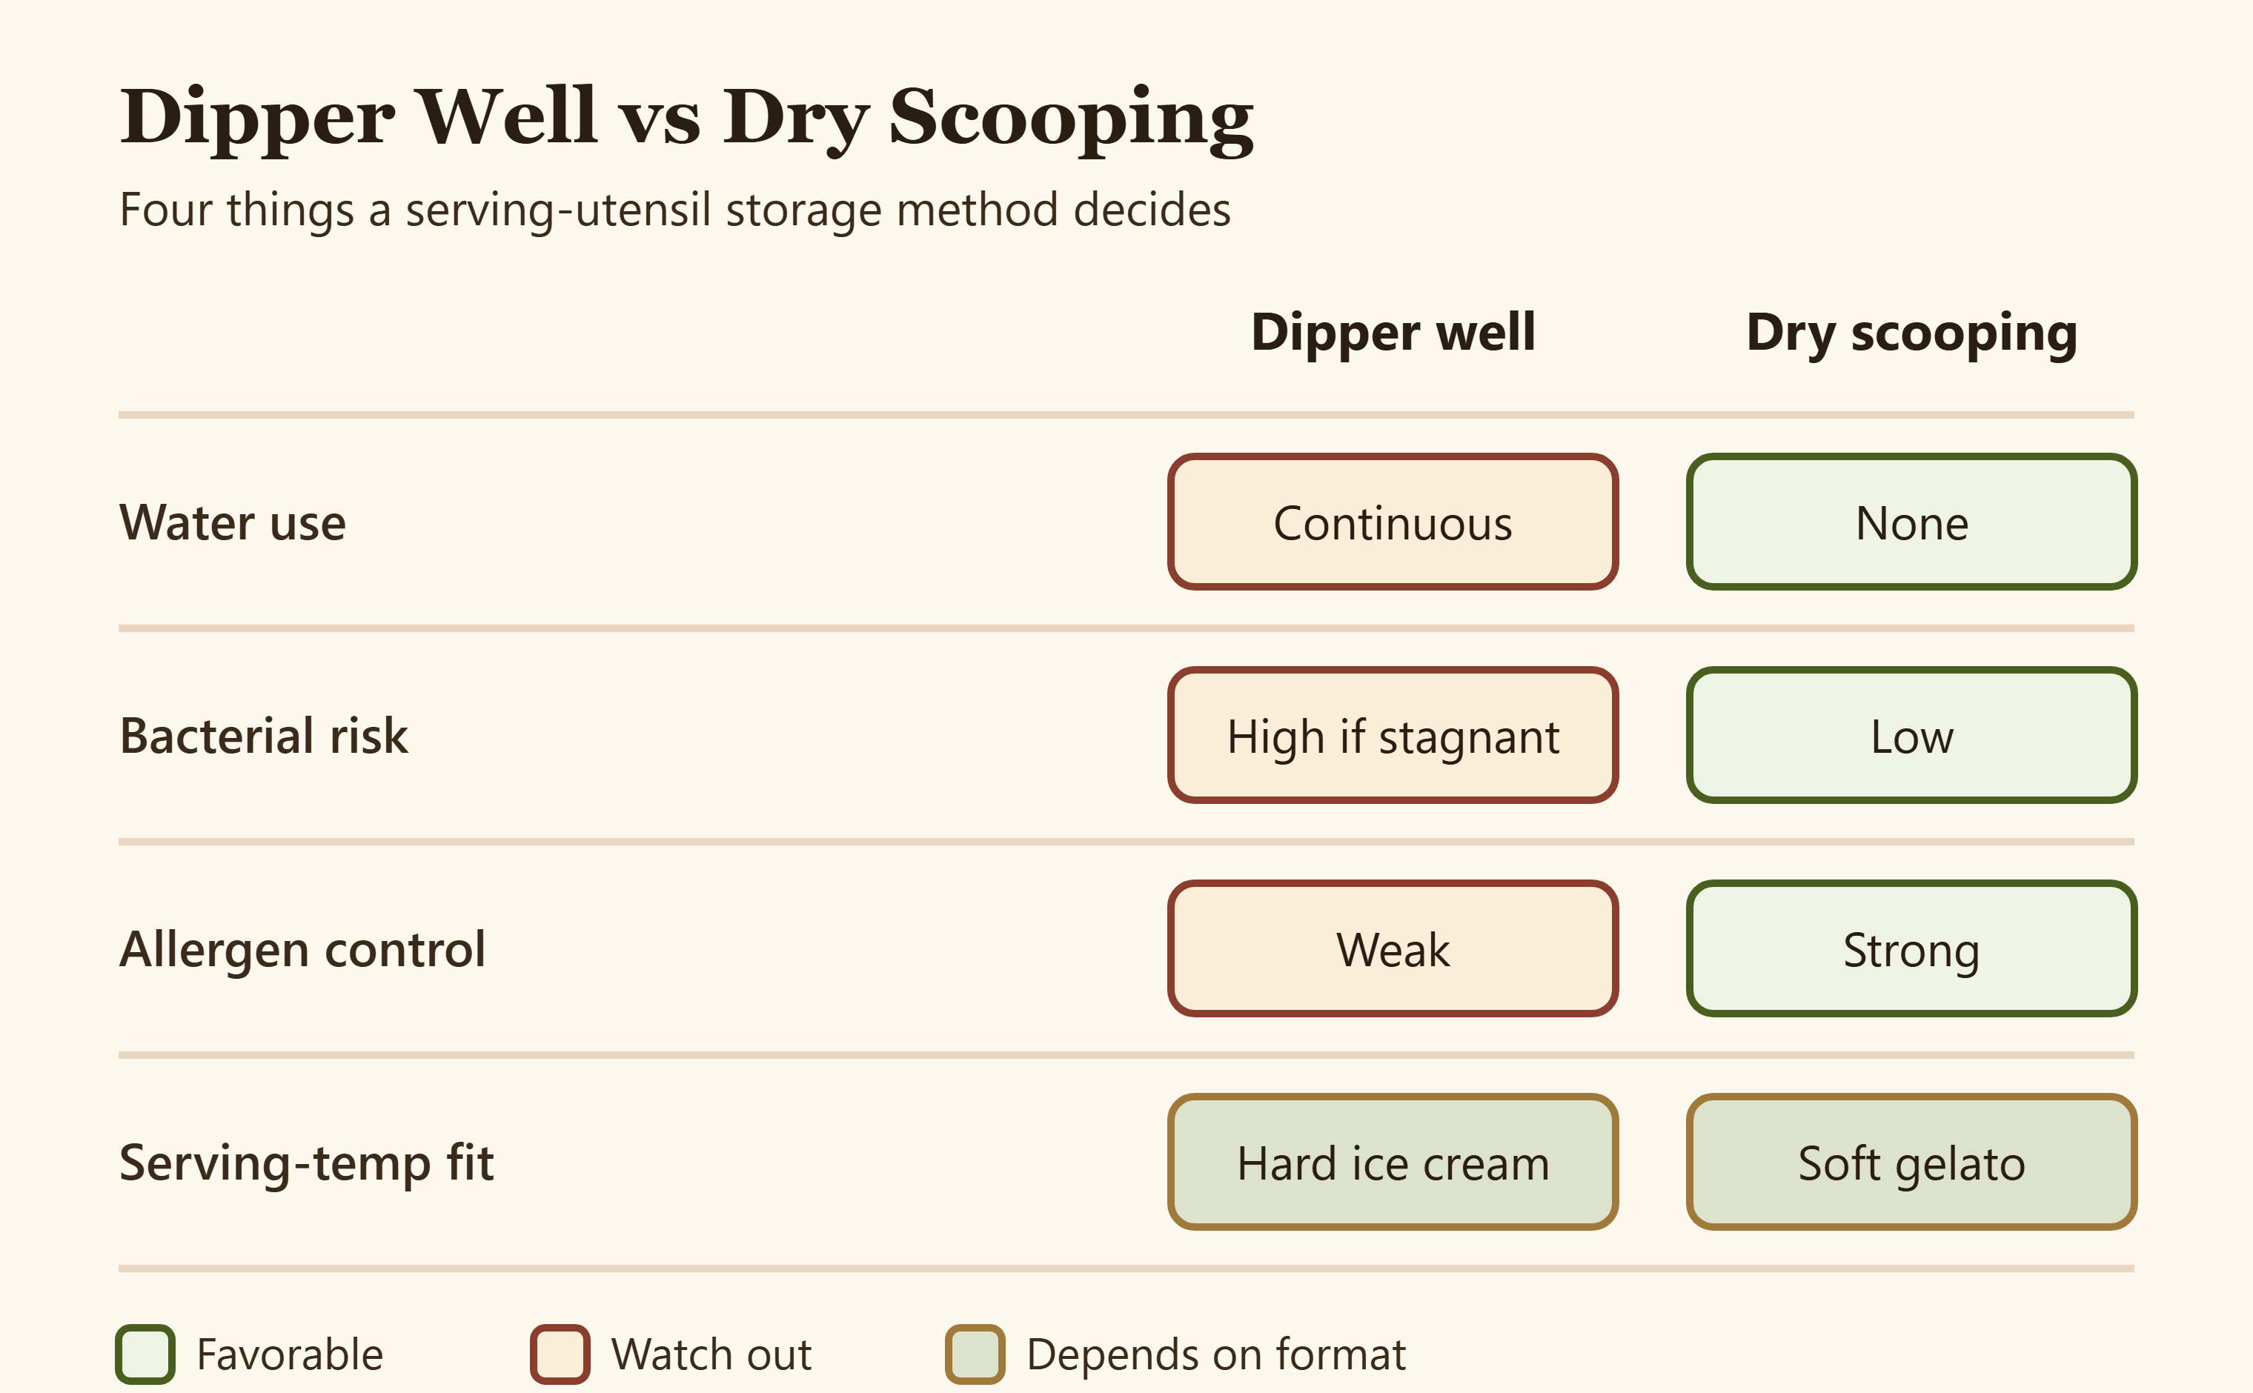Click the Depends on format legend text
Viewport: 2253px width, 1393px height.
click(x=1216, y=1354)
